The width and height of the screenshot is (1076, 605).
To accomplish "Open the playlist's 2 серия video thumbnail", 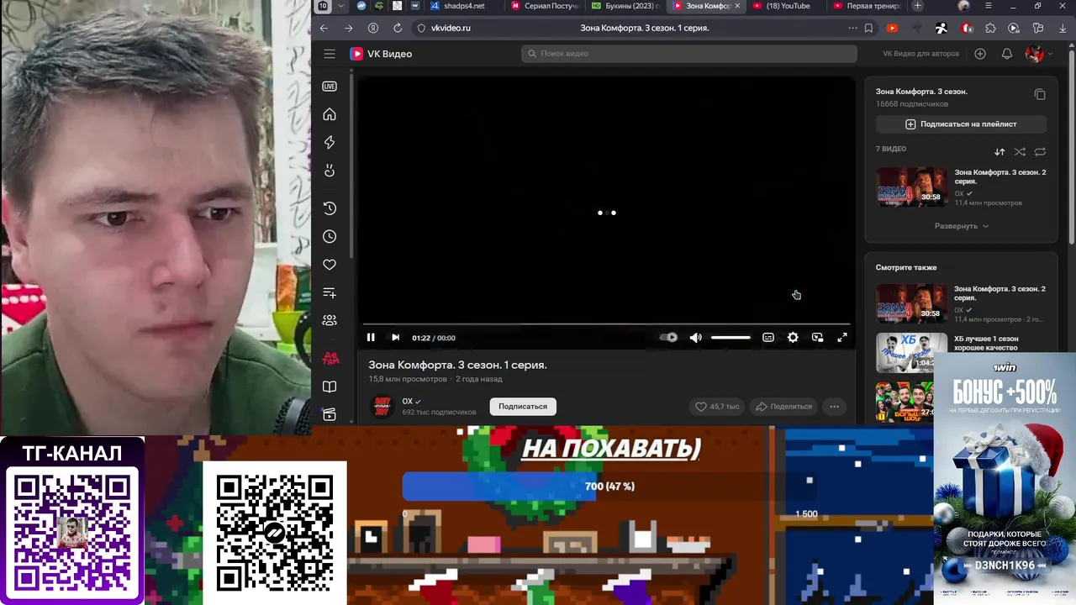I will click(x=911, y=186).
